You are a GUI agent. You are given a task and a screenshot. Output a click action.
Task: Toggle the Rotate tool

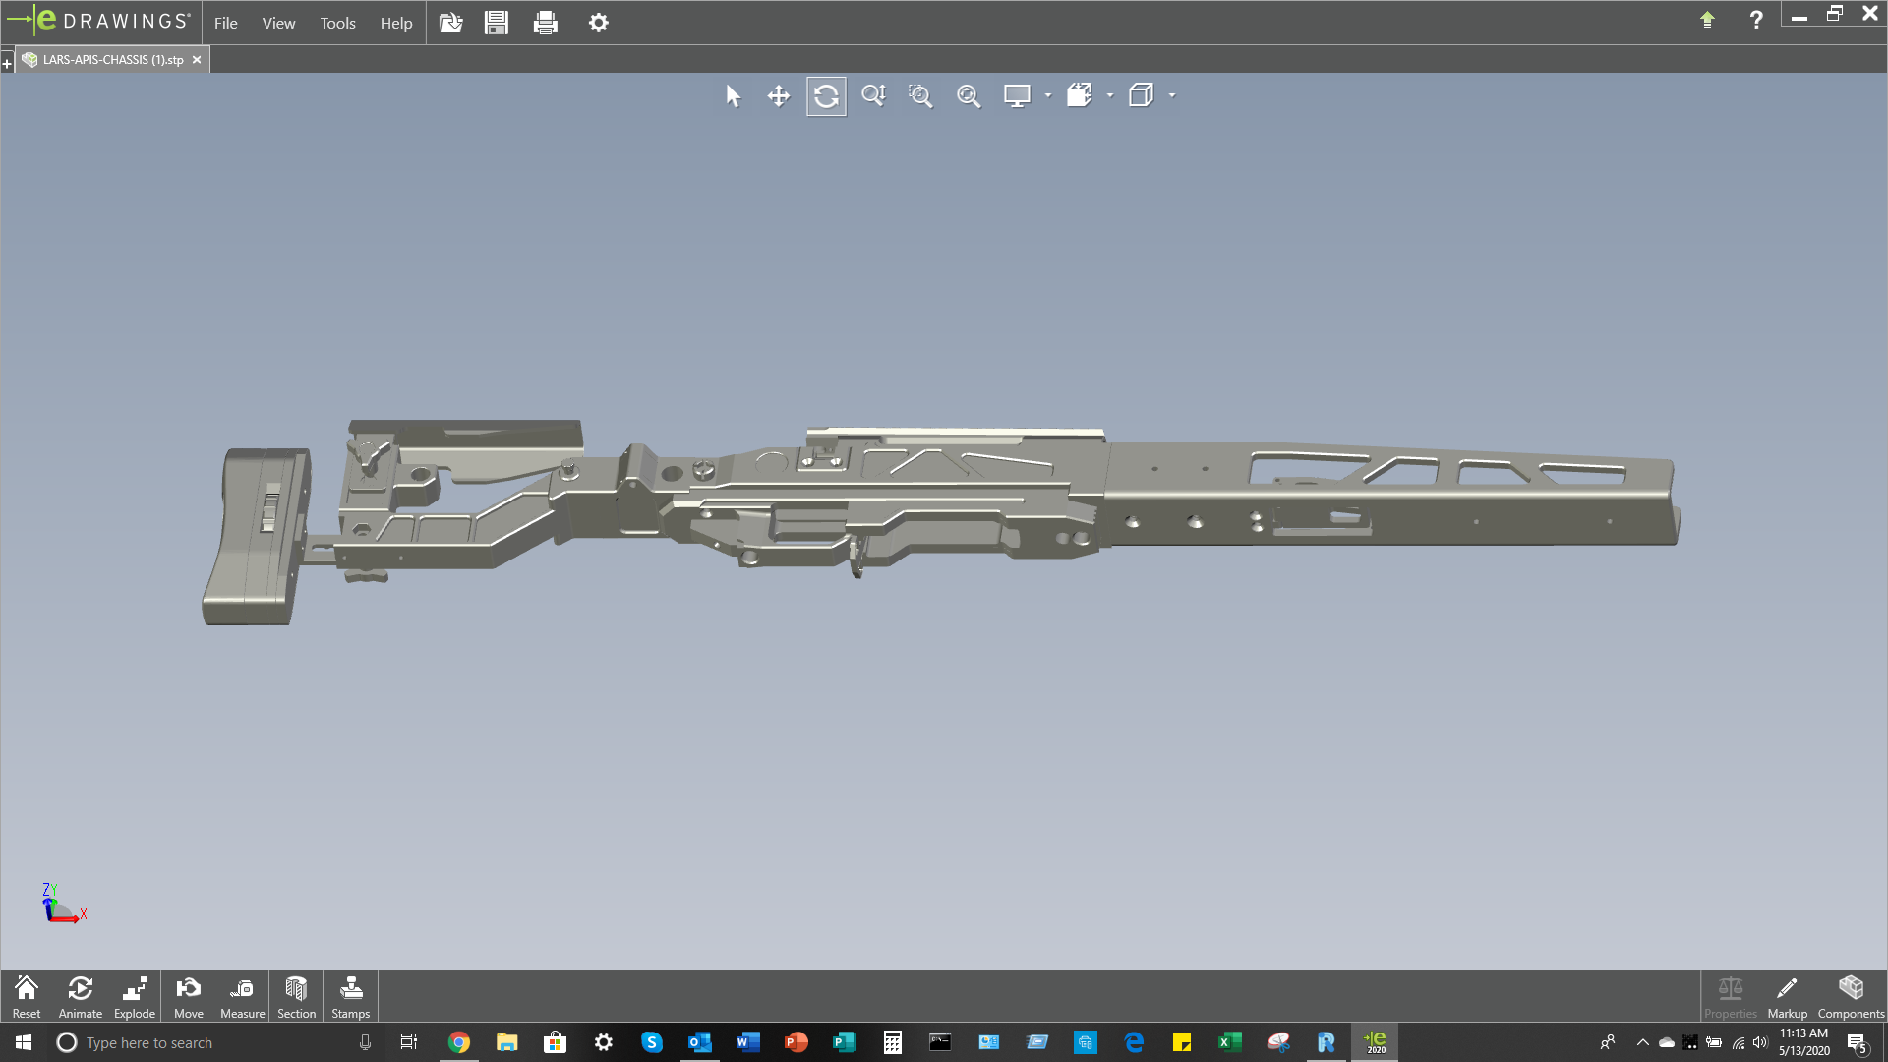coord(826,95)
